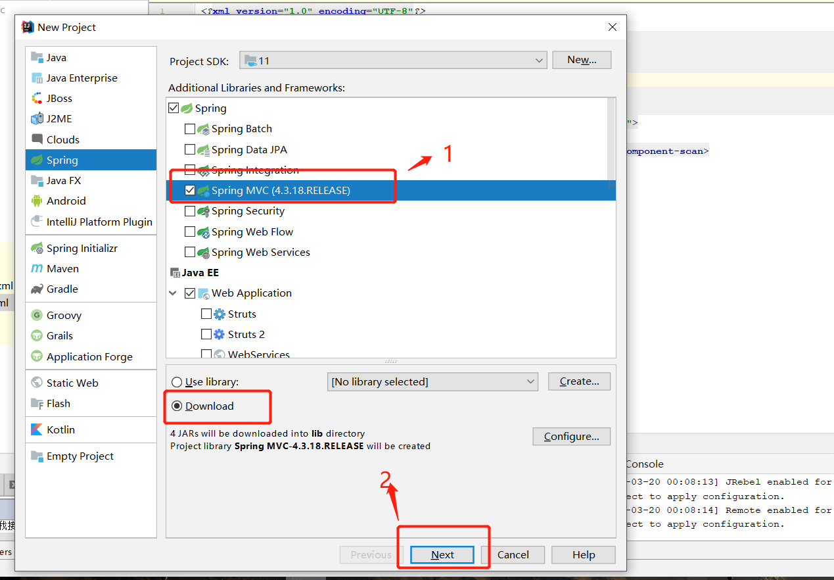Select the Groovy project type icon
The width and height of the screenshot is (834, 580).
pyautogui.click(x=38, y=315)
